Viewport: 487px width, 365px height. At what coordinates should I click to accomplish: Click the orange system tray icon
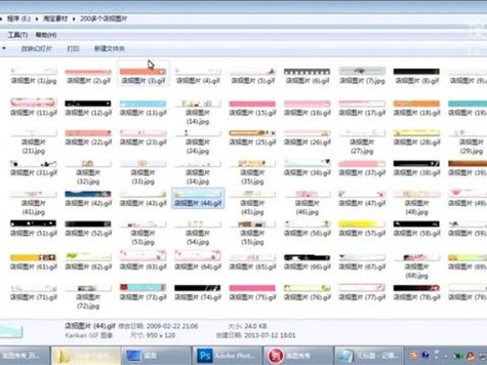point(414,355)
